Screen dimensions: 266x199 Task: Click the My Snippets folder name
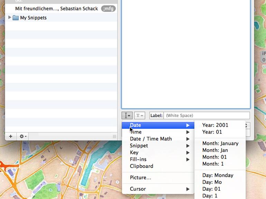click(x=34, y=18)
